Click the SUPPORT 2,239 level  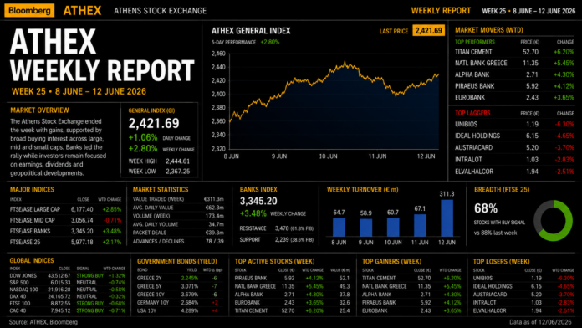[277, 240]
